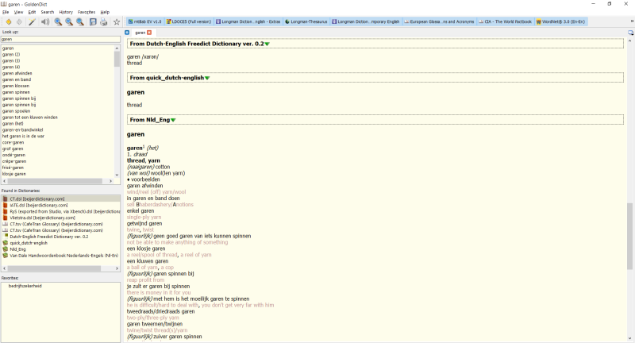Open the Help menu
Viewport: 635px width, 343px height.
[x=105, y=12]
